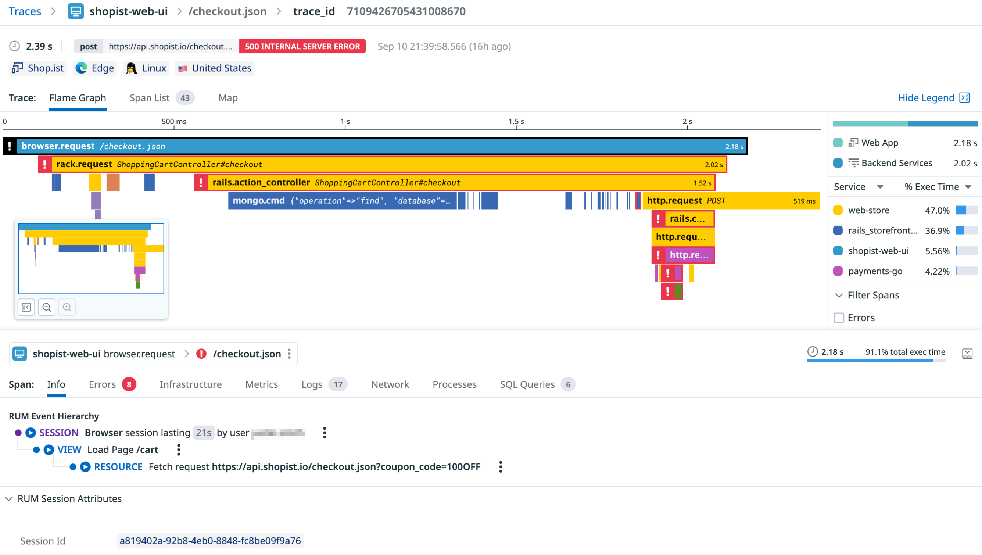Click the shopist-web-ui service monitor icon in breadcrumb
The image size is (982, 555).
pos(75,11)
